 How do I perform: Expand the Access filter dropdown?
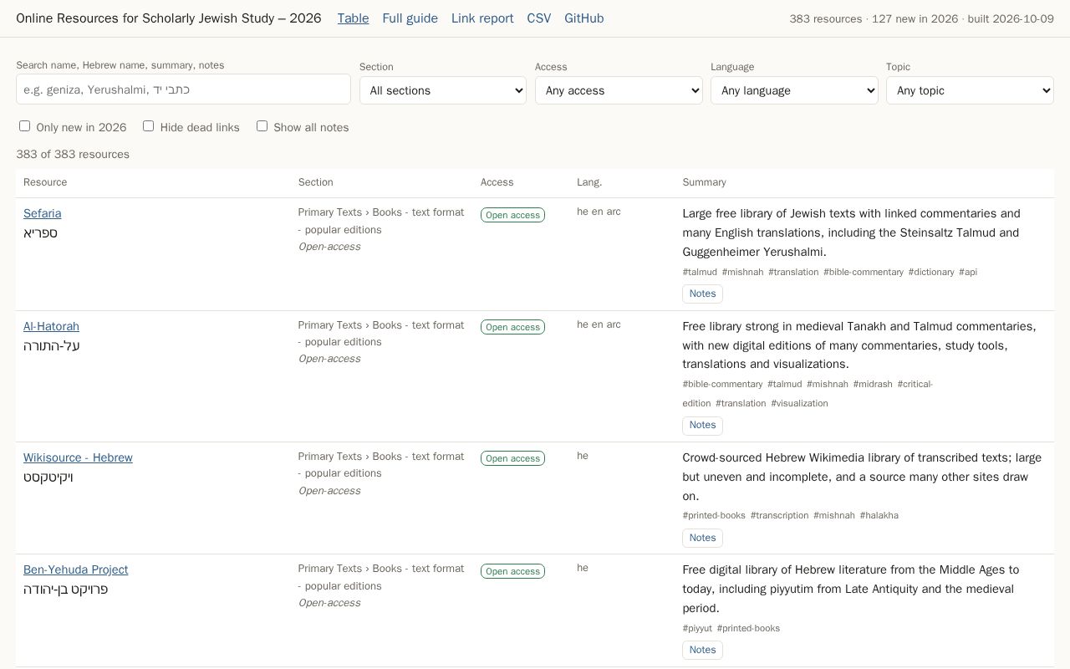pyautogui.click(x=619, y=90)
